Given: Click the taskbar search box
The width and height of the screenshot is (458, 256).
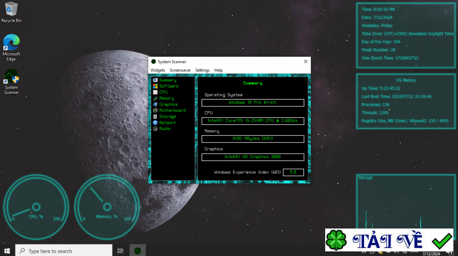Looking at the screenshot, I should [64, 251].
